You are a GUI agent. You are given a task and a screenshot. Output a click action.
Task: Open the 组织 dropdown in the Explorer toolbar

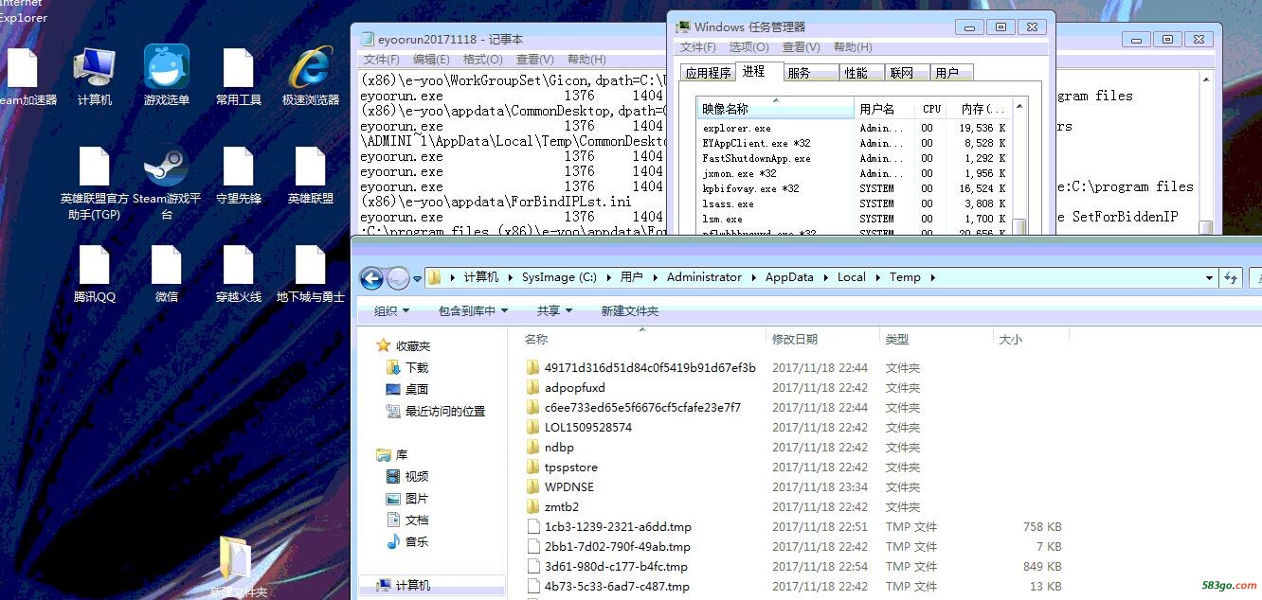click(x=391, y=310)
